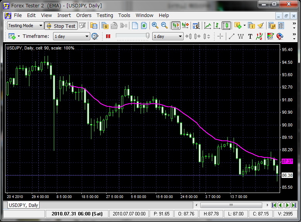Screen dimensions: 301x222
Task: Click the blue checklist panel icon
Action: [281, 26]
